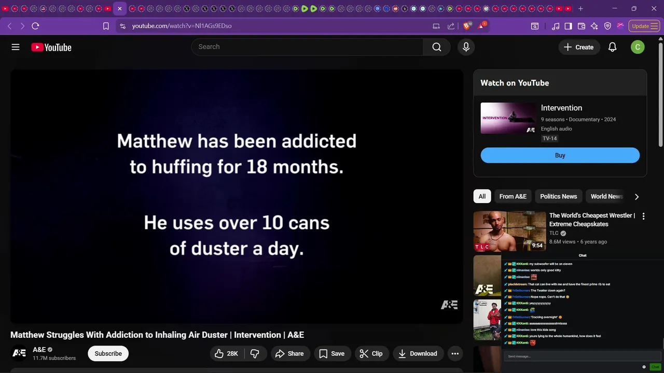This screenshot has width=664, height=373.
Task: Open Brave Rewards triangle icon
Action: (481, 25)
